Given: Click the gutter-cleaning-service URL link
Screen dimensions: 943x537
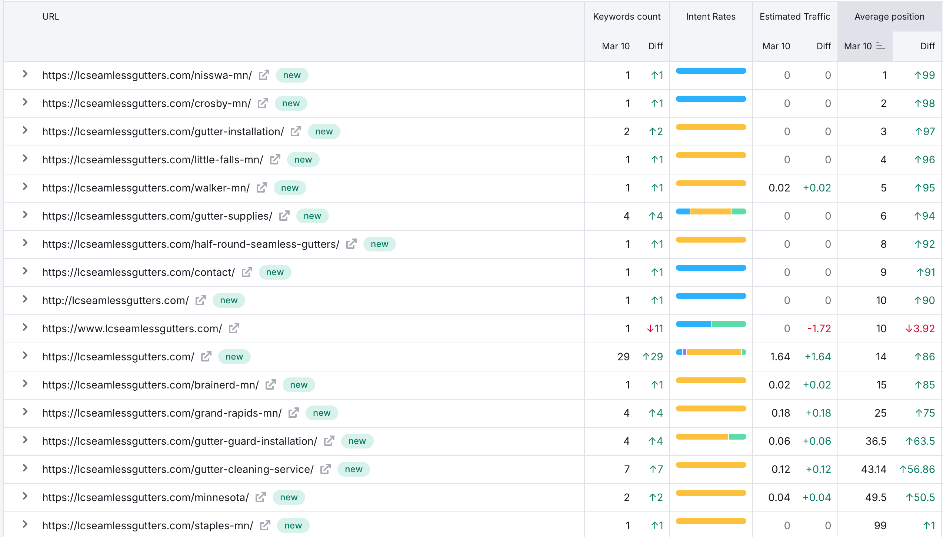Looking at the screenshot, I should pyautogui.click(x=178, y=469).
